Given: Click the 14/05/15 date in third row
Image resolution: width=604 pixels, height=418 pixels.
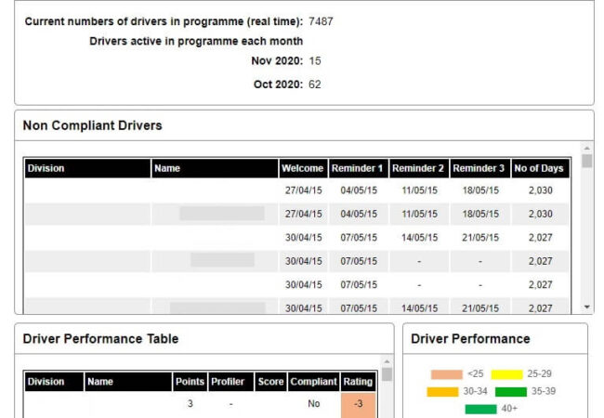Looking at the screenshot, I should (419, 238).
